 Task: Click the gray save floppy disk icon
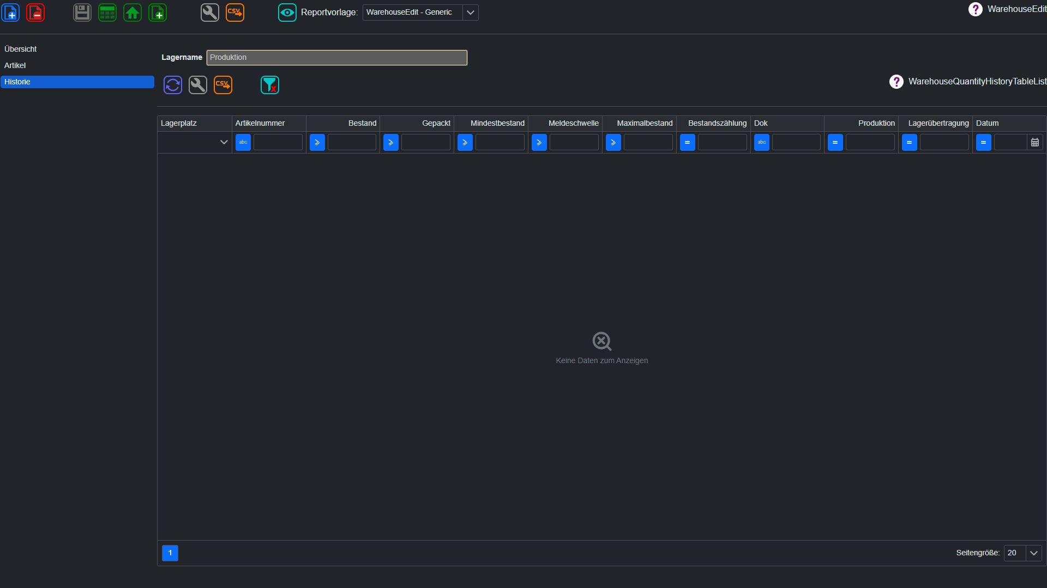click(x=82, y=12)
